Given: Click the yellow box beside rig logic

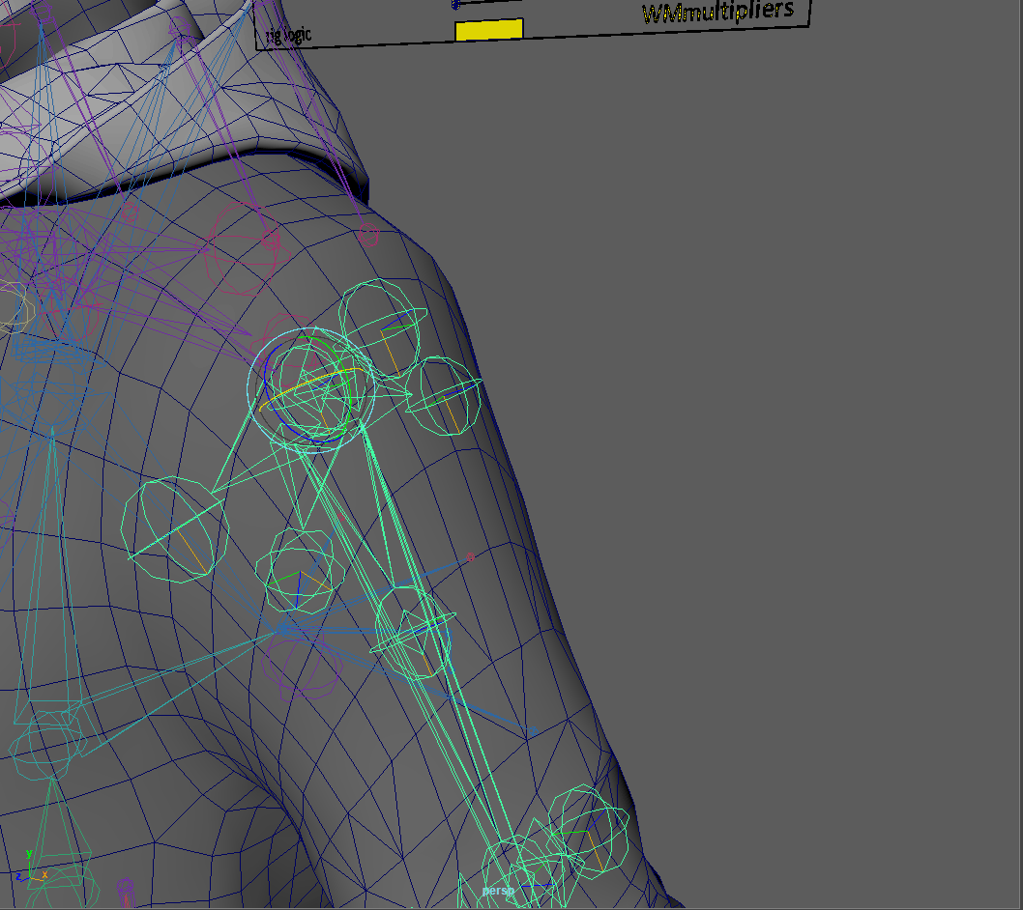Looking at the screenshot, I should pos(488,30).
